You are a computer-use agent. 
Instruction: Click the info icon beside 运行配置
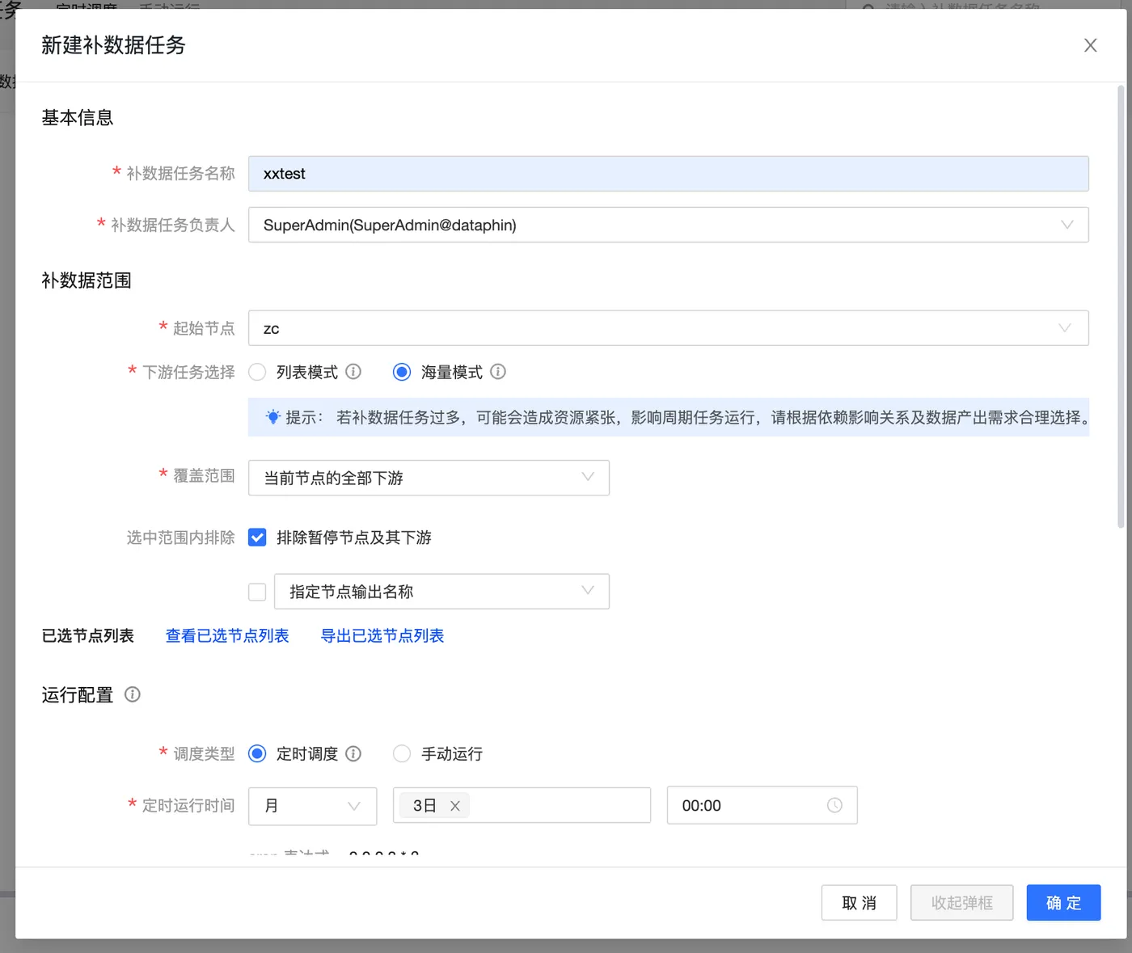pos(133,694)
